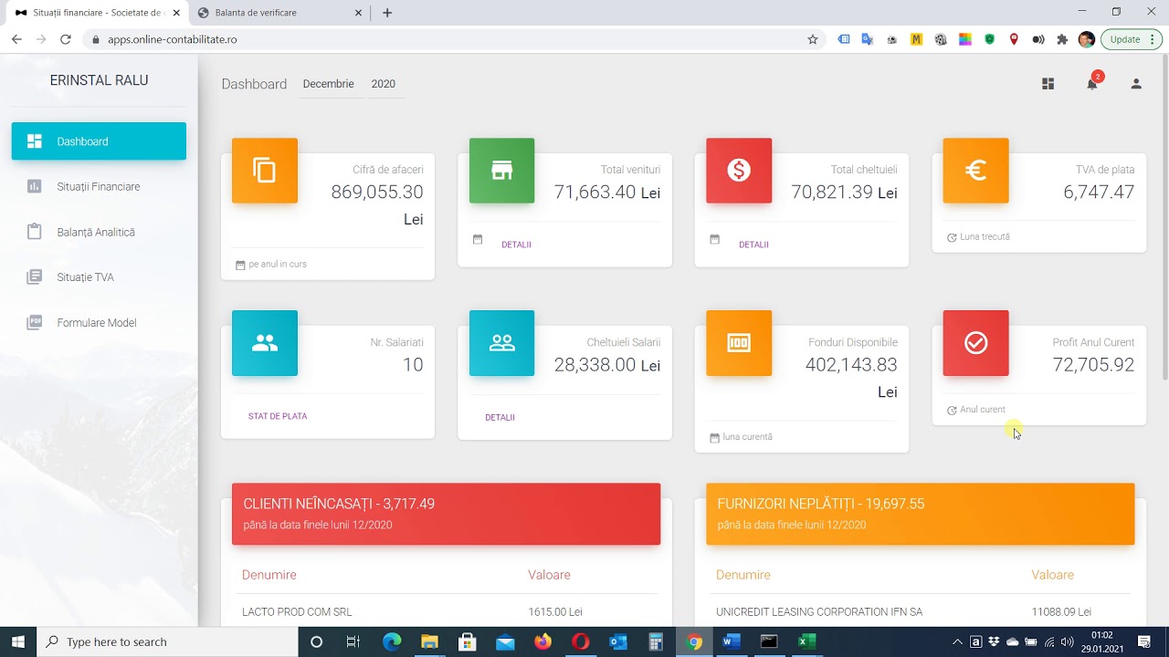Click the calendar icon in the Total cheltuieli card
This screenshot has height=657, width=1169.
tap(715, 240)
